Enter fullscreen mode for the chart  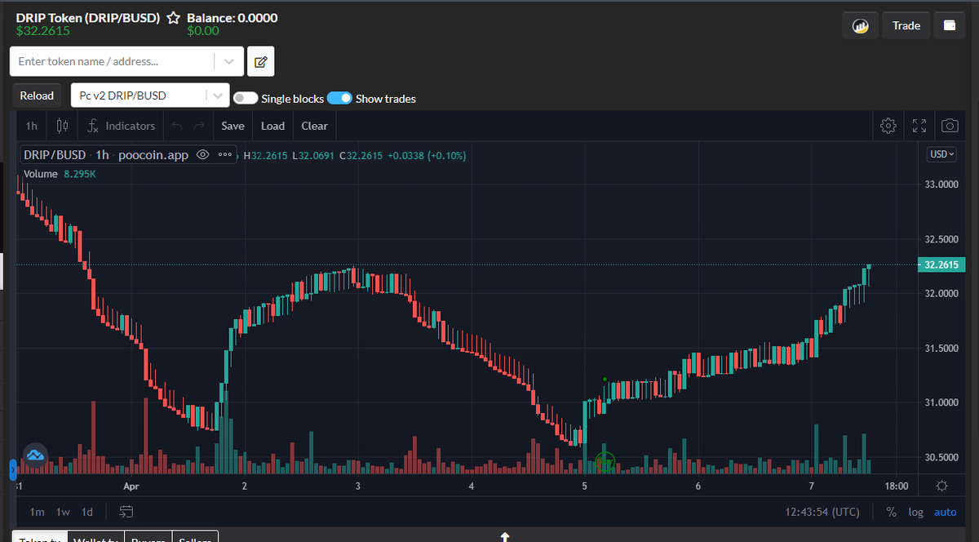click(919, 126)
